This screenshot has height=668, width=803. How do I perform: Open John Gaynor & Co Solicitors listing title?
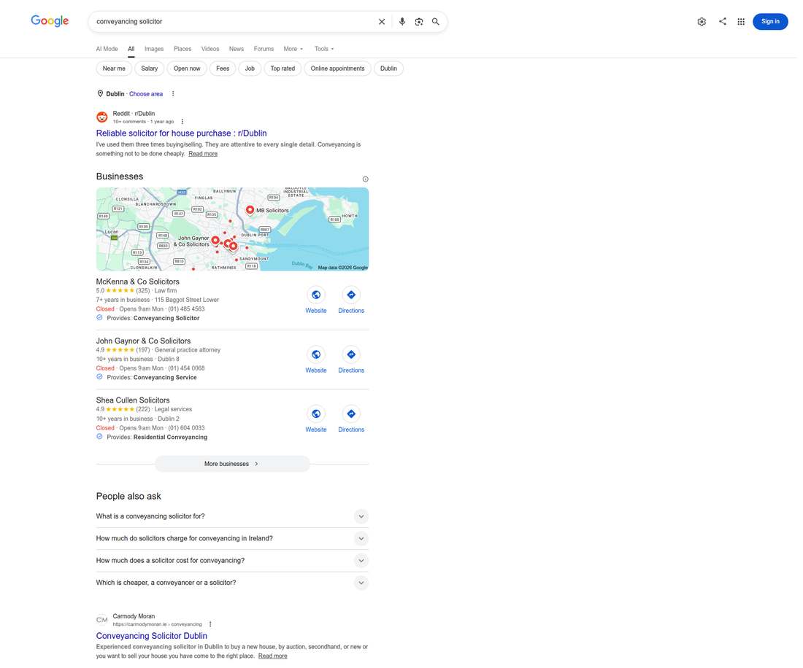(x=143, y=341)
